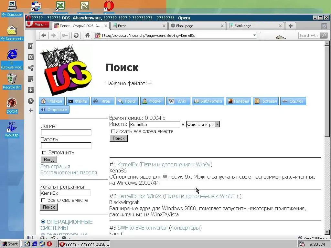Click Поиск button under Искать field
331x248 pixels.
tap(119, 138)
